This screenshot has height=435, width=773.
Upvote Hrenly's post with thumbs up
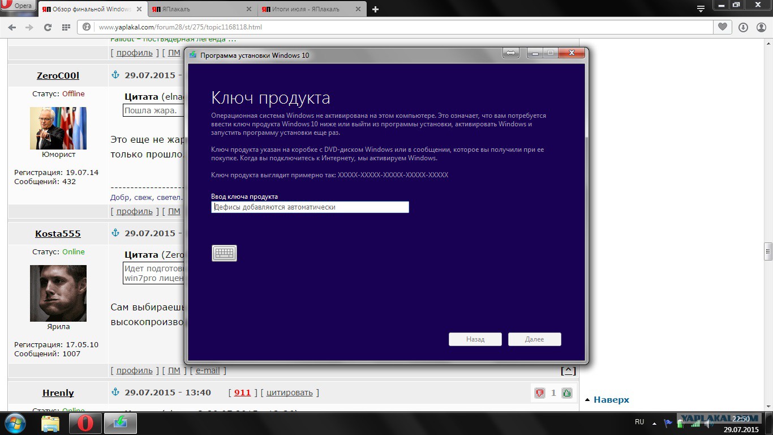(567, 393)
